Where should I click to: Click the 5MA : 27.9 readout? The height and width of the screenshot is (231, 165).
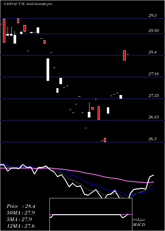click(x=19, y=219)
